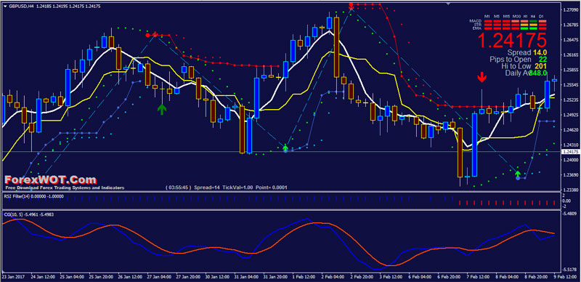Click the green EMA bar under H1
The width and height of the screenshot is (581, 282).
524,28
